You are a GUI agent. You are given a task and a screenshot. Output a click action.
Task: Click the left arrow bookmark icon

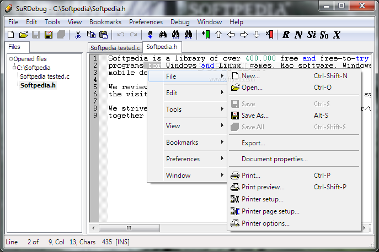tap(231, 35)
